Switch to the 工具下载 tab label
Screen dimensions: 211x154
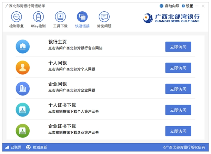(x=60, y=26)
